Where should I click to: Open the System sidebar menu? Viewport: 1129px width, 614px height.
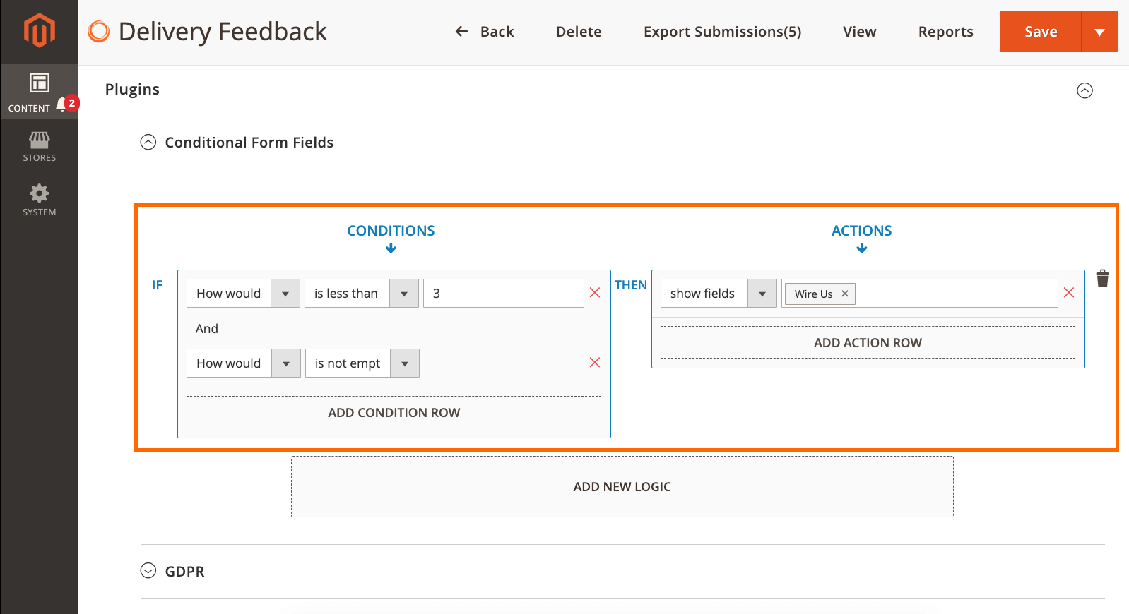tap(39, 200)
